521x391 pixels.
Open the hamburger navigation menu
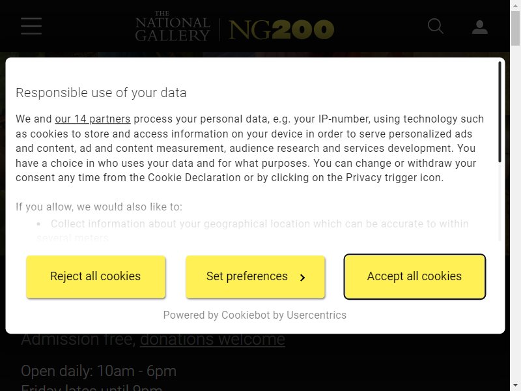pyautogui.click(x=31, y=26)
